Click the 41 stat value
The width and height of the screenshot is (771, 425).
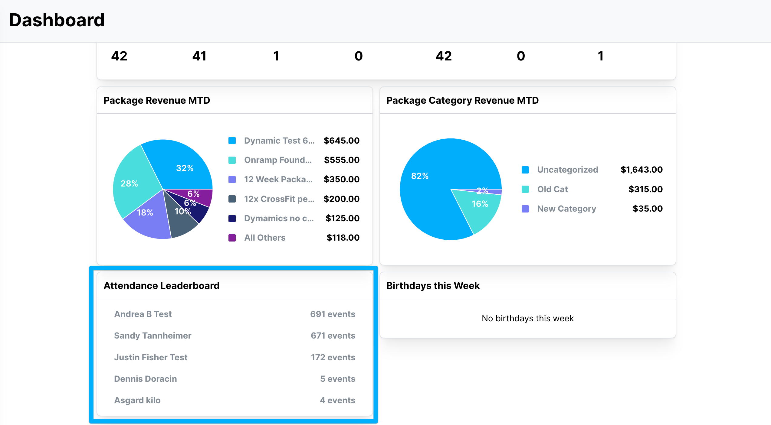[199, 56]
